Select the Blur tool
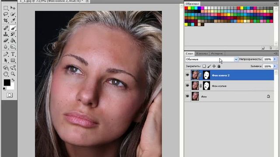Screen dimensions: 280x157 6,47
